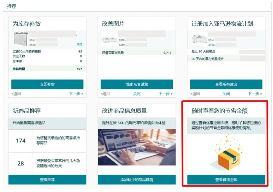The height and width of the screenshot is (192, 273).
Task: Go to 下一步 in the restock card
Action: click(x=76, y=94)
